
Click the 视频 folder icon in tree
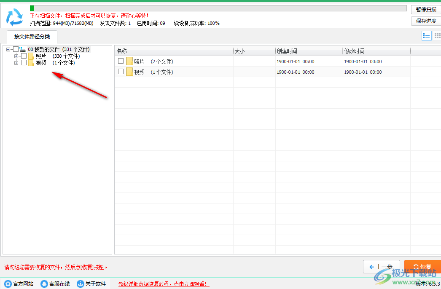[31, 63]
